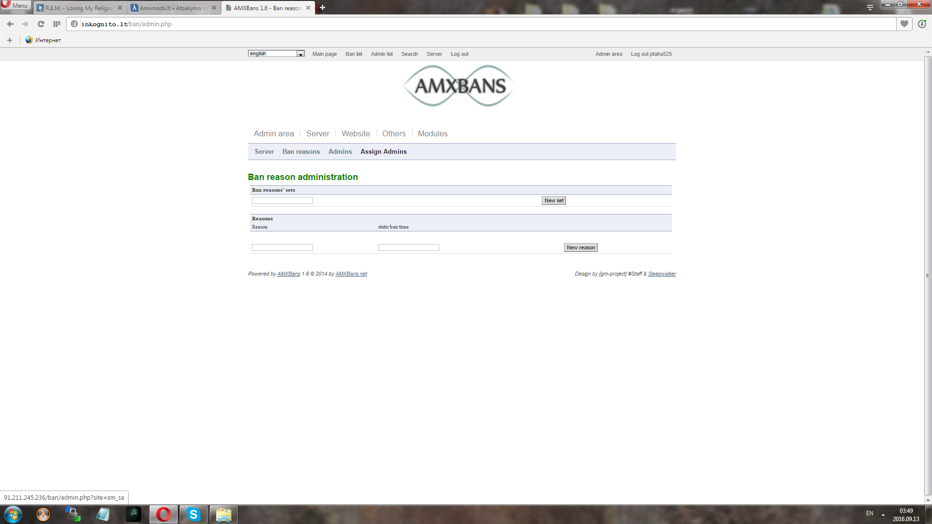The height and width of the screenshot is (524, 932).
Task: Close the R.E.M. Losing My Religion tab
Action: 120,8
